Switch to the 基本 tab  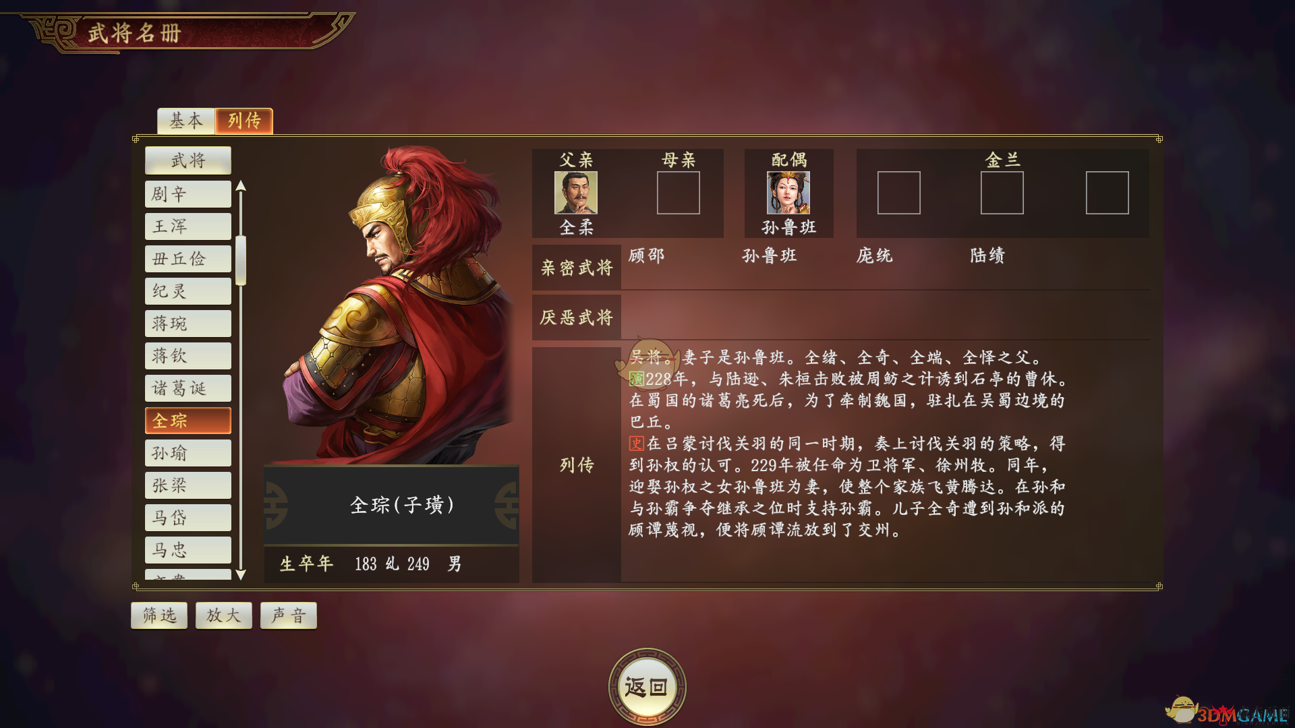(186, 121)
